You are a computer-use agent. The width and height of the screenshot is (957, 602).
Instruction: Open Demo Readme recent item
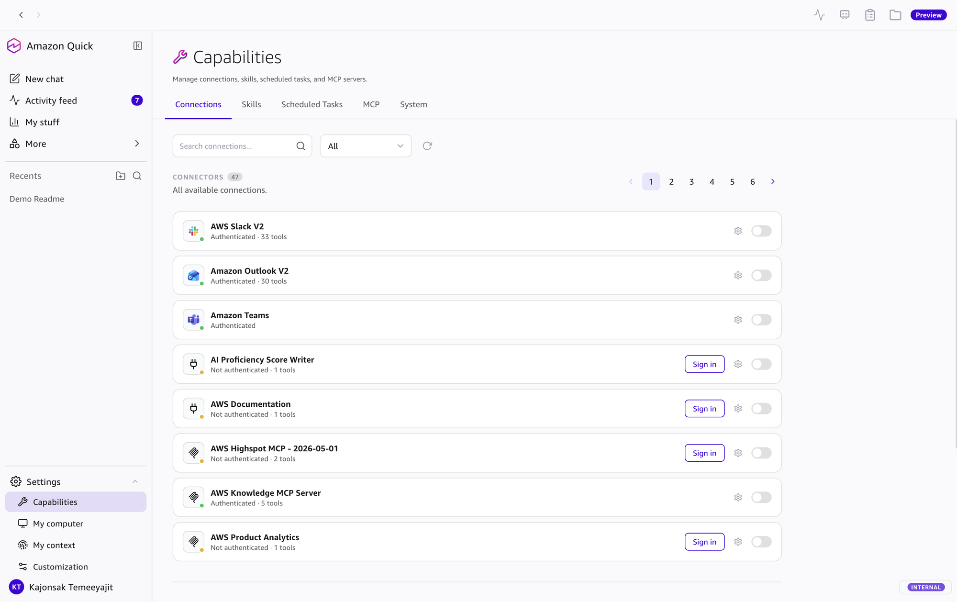37,199
